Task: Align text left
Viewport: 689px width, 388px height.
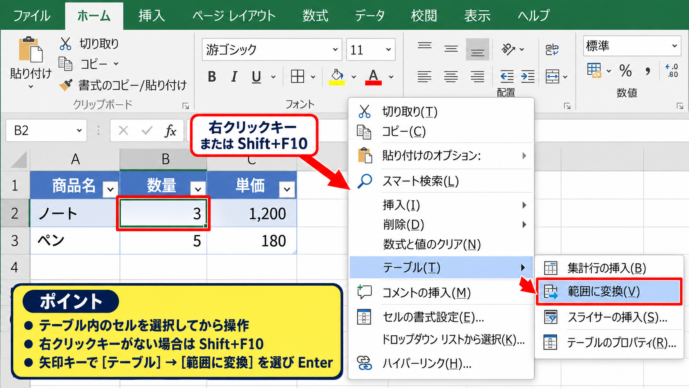Action: 424,76
